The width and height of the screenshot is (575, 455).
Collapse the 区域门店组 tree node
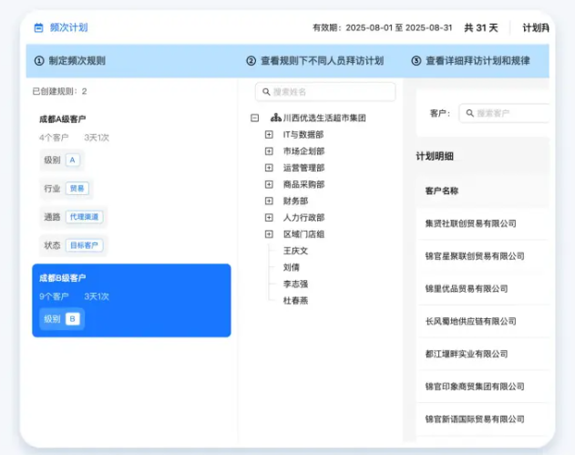(x=269, y=234)
